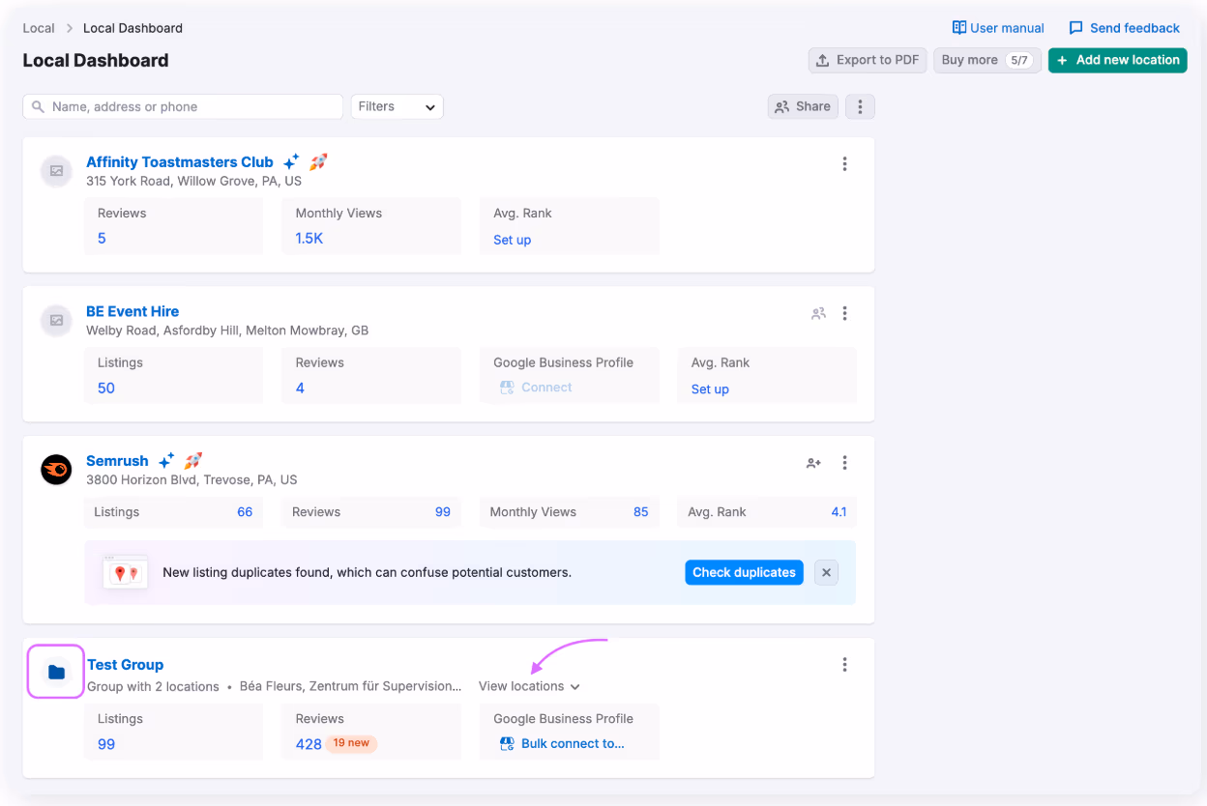Open Affinity Toastmasters Club location

tap(180, 162)
